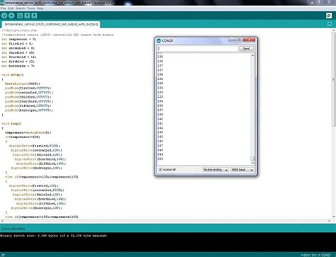The image size is (336, 257).
Task: Click the serial monitor vertical scrollbar
Action: (x=252, y=109)
